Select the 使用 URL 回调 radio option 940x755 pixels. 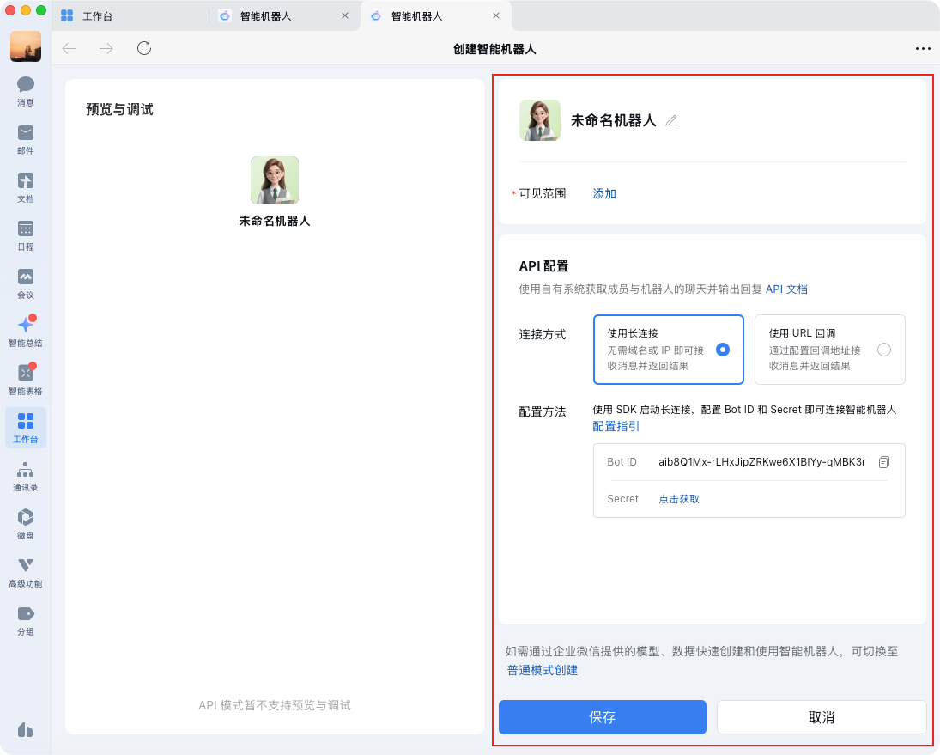point(884,350)
